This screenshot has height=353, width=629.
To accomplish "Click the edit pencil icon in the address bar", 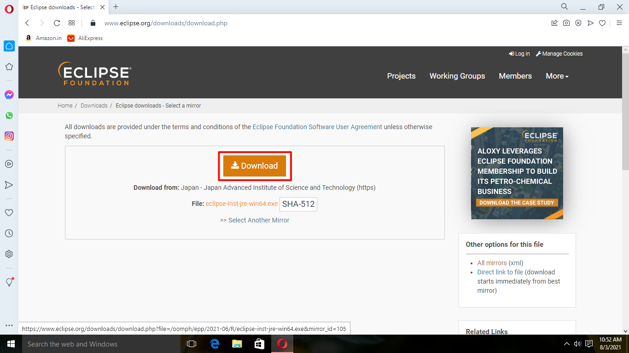I will pos(554,23).
